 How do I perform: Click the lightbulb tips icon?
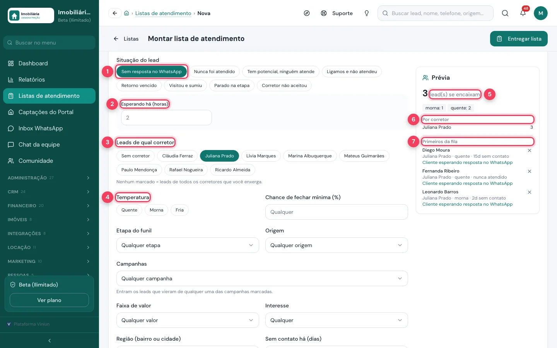(x=367, y=13)
